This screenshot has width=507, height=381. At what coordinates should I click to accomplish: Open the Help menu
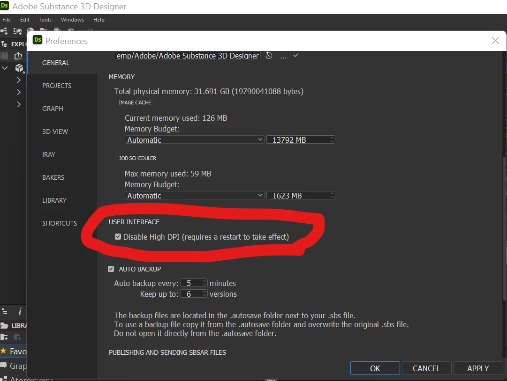pos(98,20)
